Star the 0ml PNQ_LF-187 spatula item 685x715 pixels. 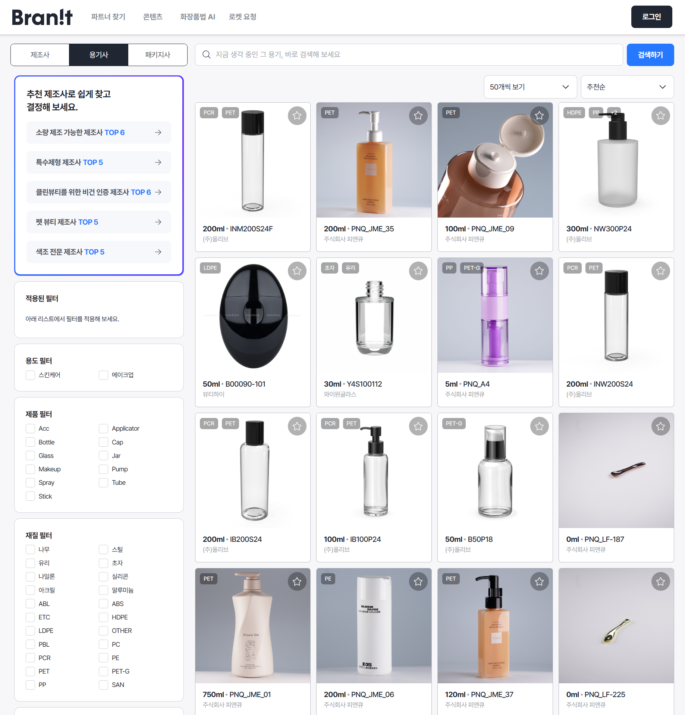click(x=660, y=426)
